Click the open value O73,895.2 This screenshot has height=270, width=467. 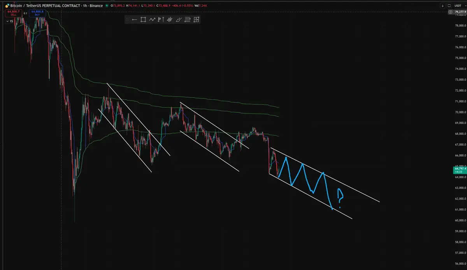[x=118, y=6]
